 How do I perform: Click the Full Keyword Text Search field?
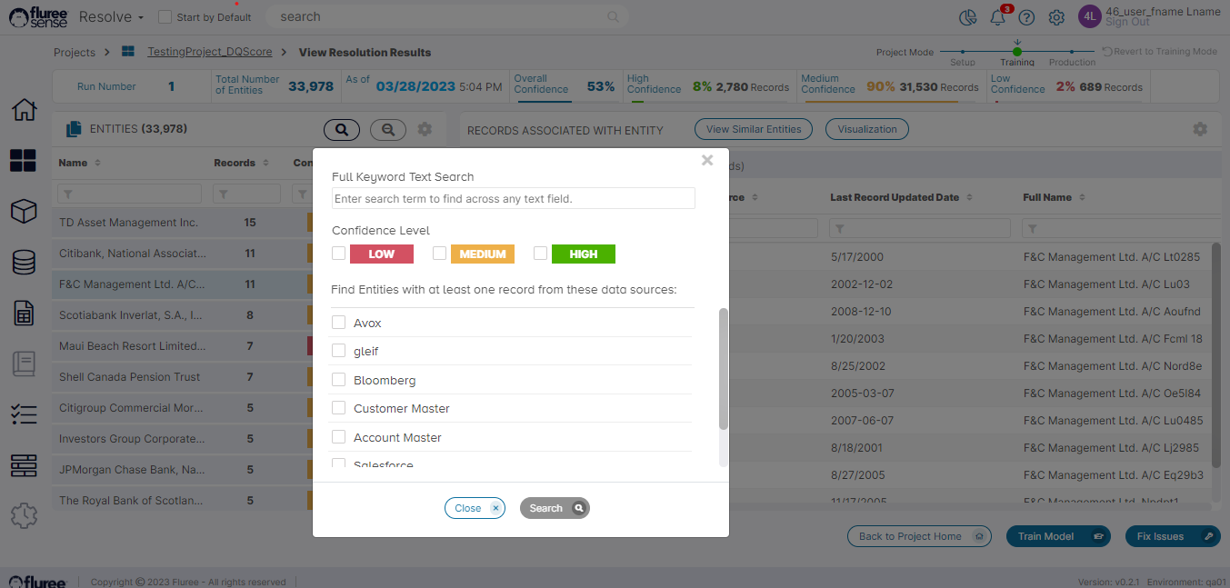[513, 198]
